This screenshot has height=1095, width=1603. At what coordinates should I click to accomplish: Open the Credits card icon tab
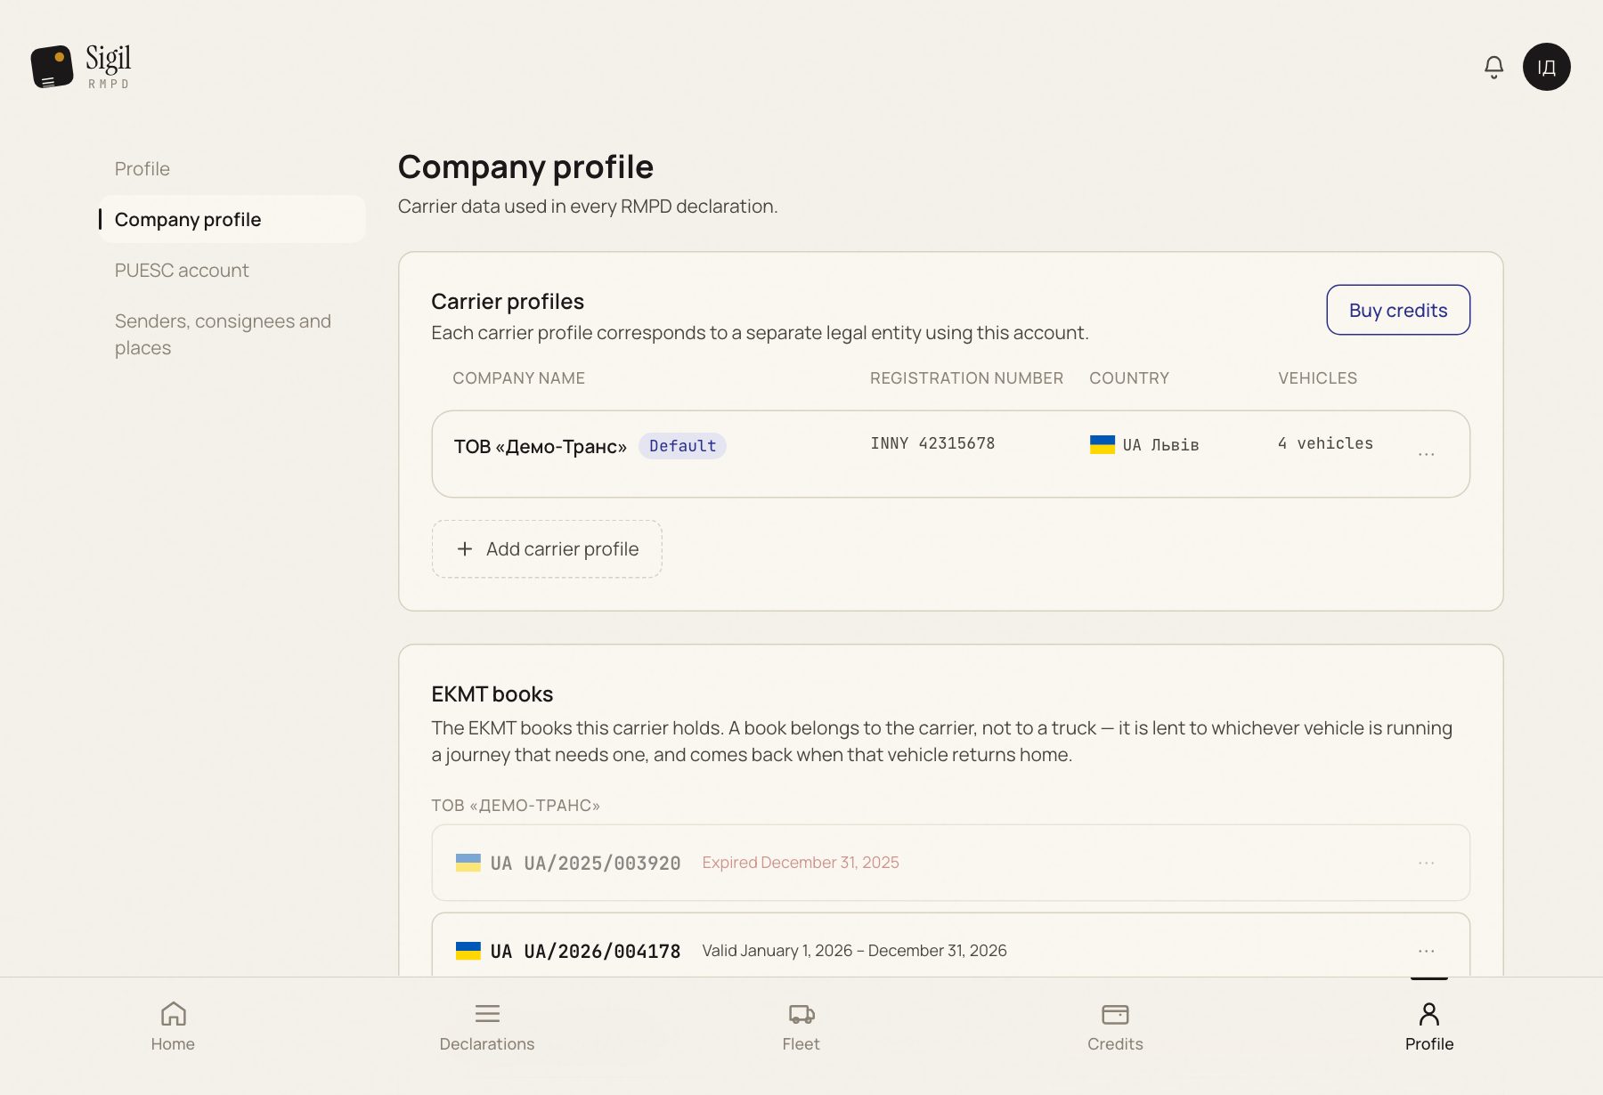pos(1115,1026)
